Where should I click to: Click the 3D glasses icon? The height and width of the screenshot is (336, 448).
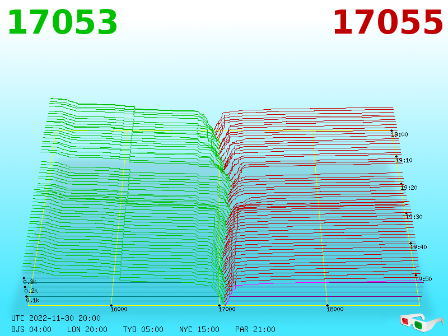tap(422, 323)
